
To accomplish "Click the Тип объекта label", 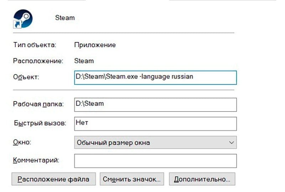I will [35, 45].
